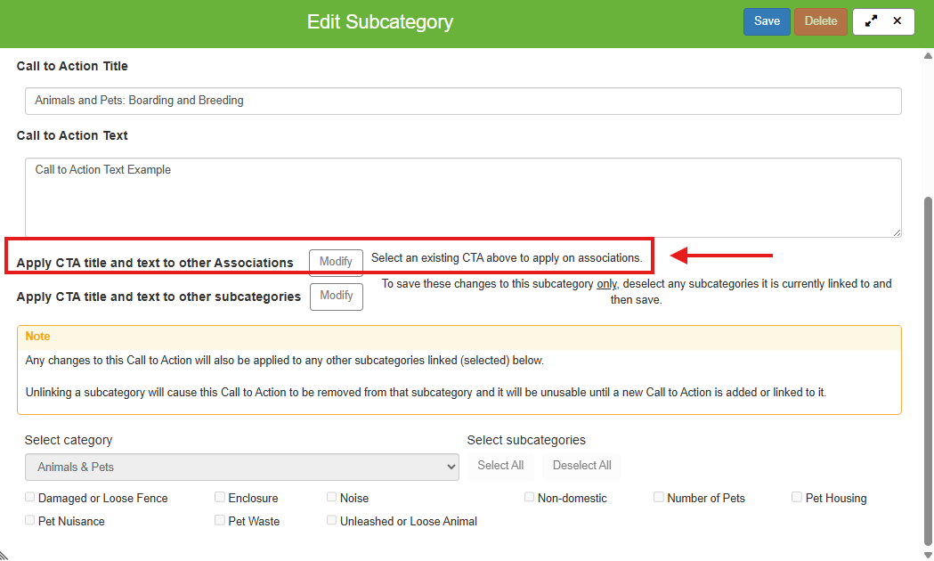Click Deselect All subcategories

pos(581,466)
